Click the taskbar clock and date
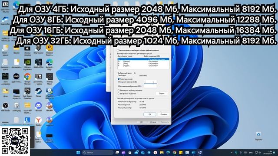 (267, 153)
